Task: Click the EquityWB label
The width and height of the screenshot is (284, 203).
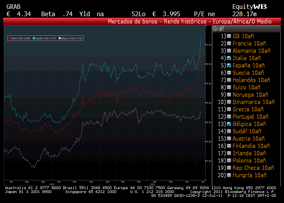Action: (249, 7)
